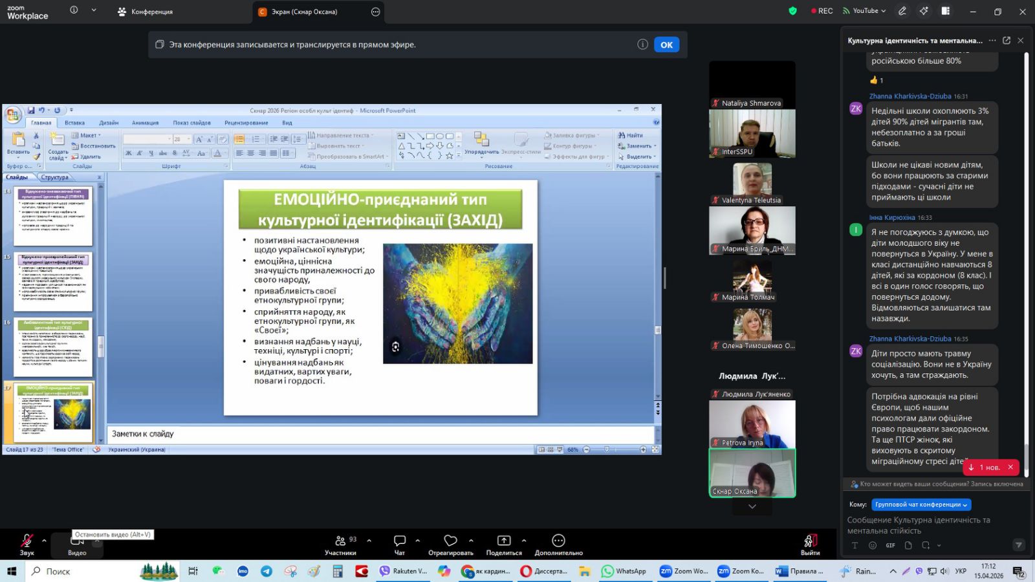Open the Дополнительно more options icon
Viewport: 1035px width, 582px height.
[558, 541]
